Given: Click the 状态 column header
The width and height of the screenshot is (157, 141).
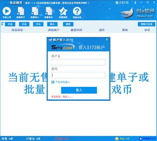Looking at the screenshot, I should click(x=147, y=30).
